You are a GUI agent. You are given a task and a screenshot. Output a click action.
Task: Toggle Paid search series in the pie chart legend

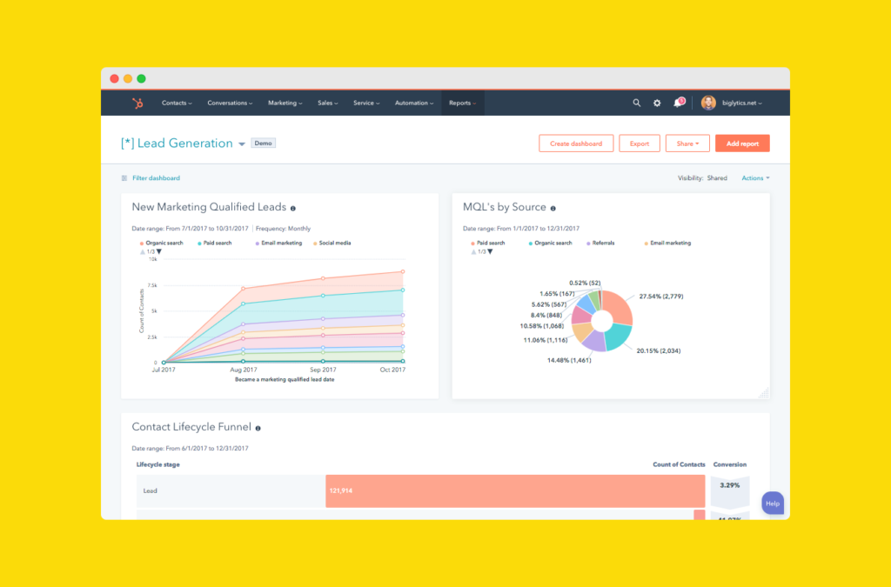coord(488,243)
